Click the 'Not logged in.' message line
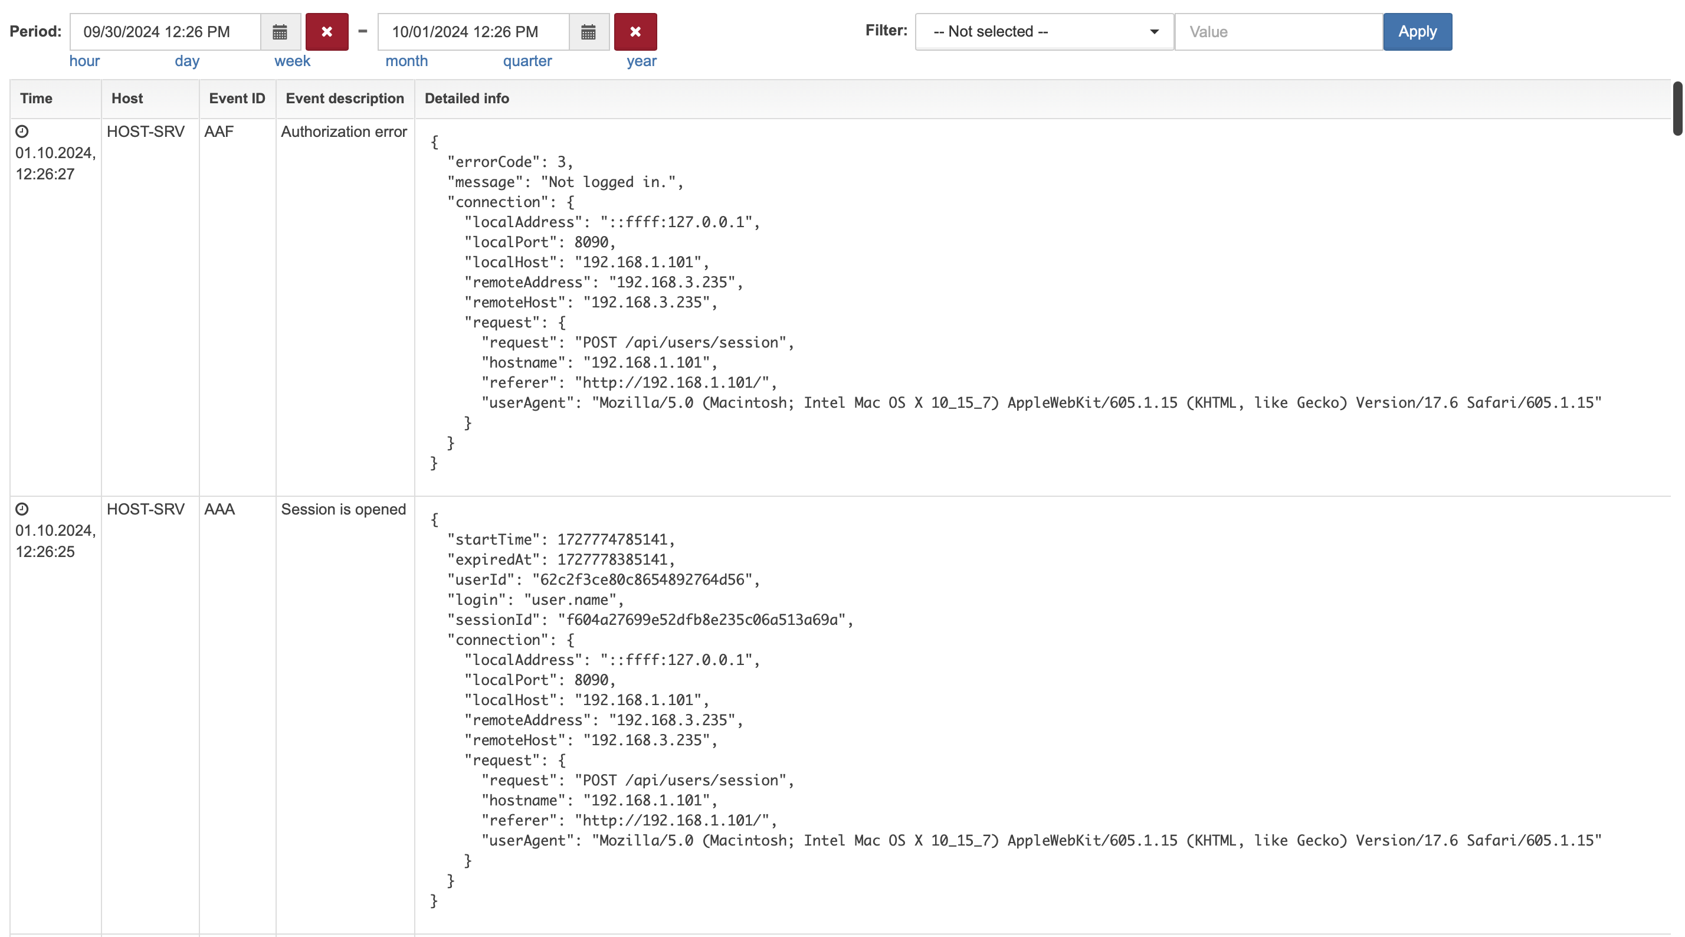Viewport: 1685px width, 937px height. pos(565,182)
